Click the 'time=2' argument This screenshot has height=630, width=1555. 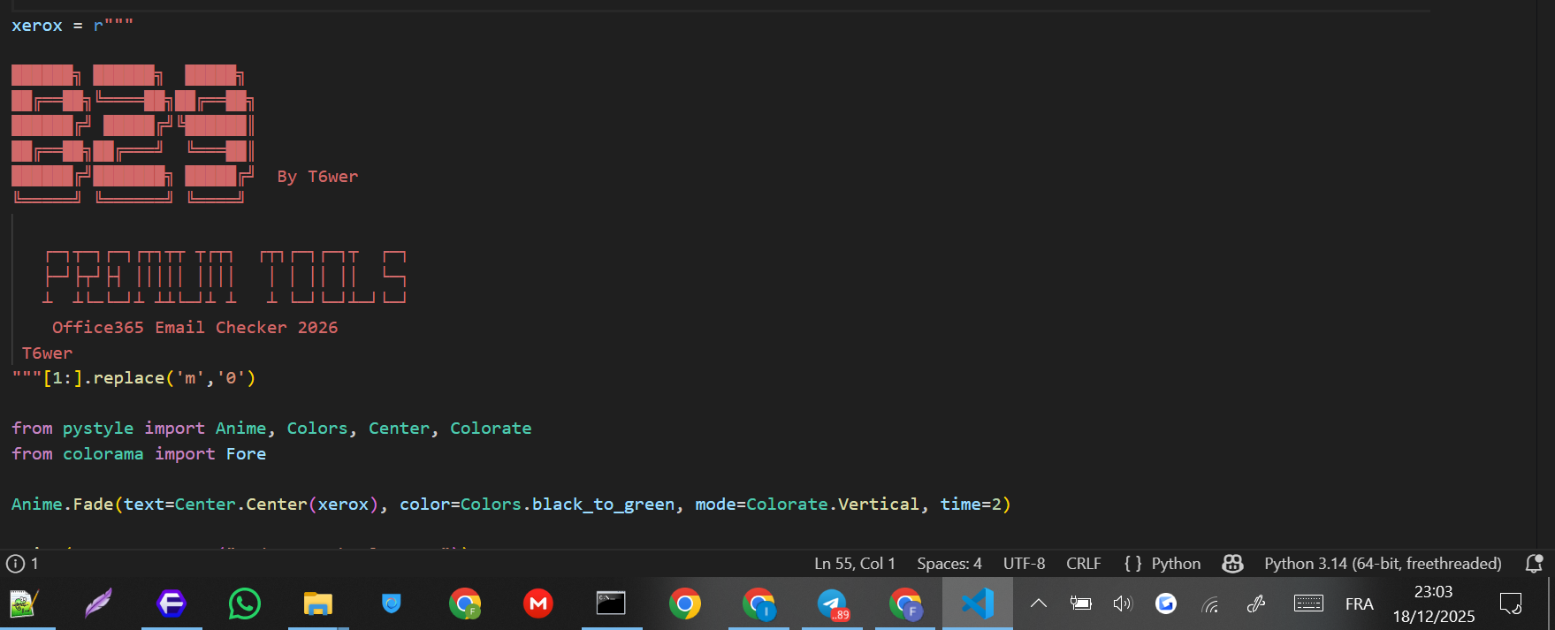click(971, 505)
